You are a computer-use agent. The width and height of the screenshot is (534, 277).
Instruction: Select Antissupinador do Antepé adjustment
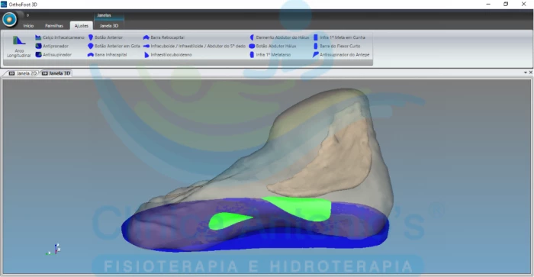pyautogui.click(x=341, y=54)
